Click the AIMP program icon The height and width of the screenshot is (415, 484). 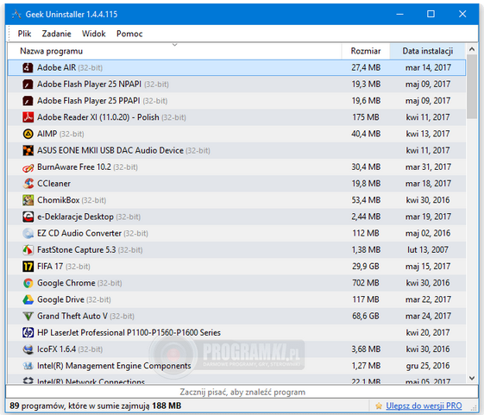(x=28, y=134)
